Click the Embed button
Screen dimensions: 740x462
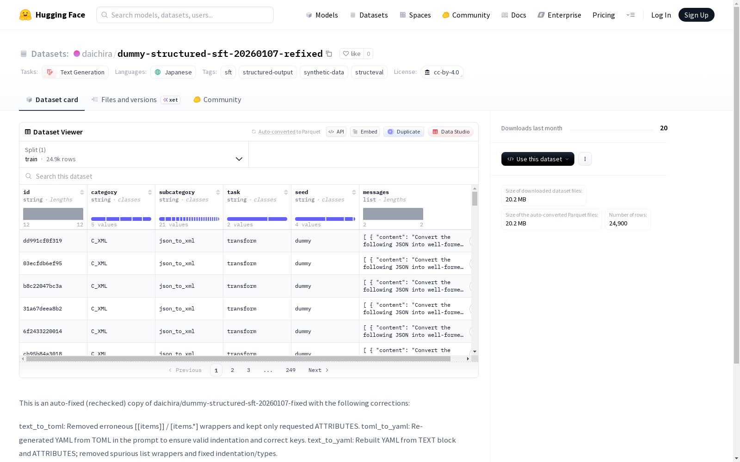(365, 132)
